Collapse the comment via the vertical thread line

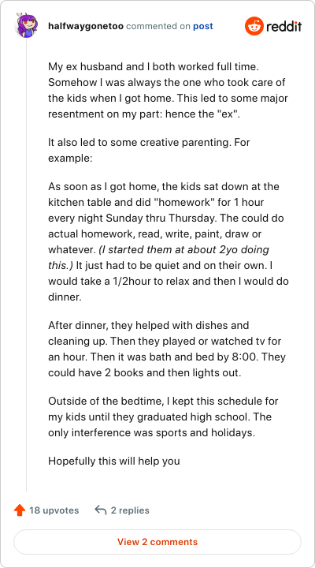pos(26,264)
